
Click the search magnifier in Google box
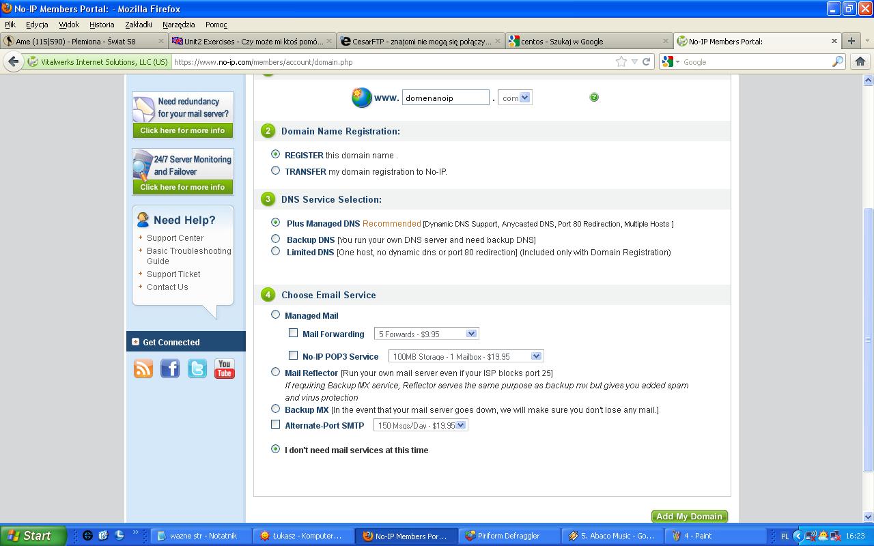point(838,61)
